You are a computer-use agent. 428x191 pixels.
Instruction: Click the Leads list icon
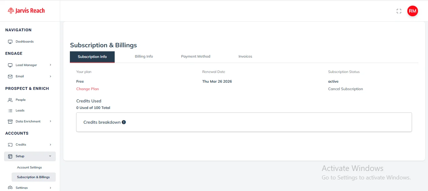click(10, 111)
